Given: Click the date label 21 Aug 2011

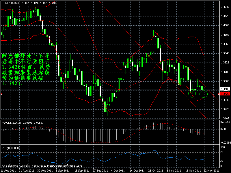Looking at the screenshot, I should (27, 171).
